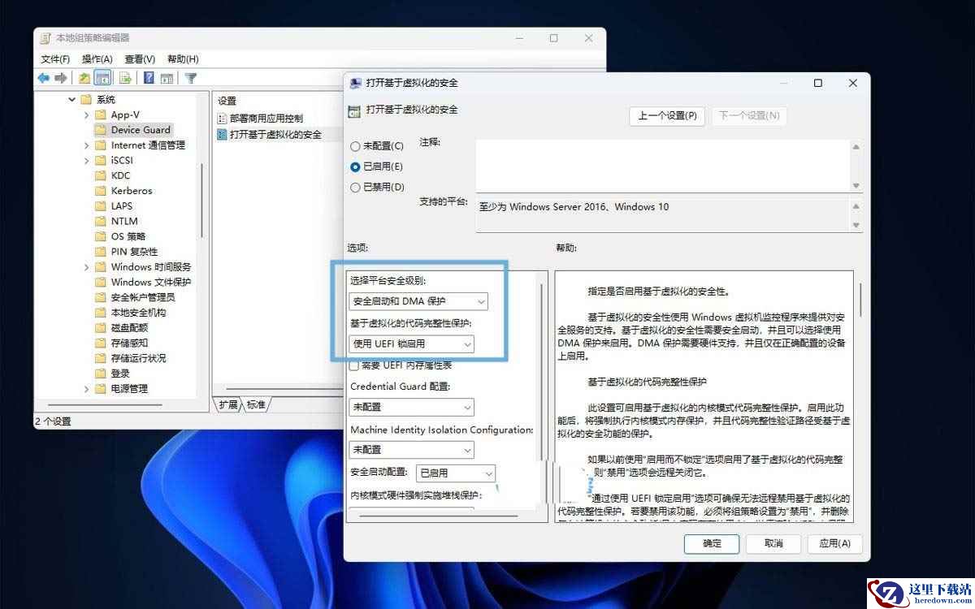Click the folder icon next to KDC
The height and width of the screenshot is (609, 975).
tap(101, 175)
